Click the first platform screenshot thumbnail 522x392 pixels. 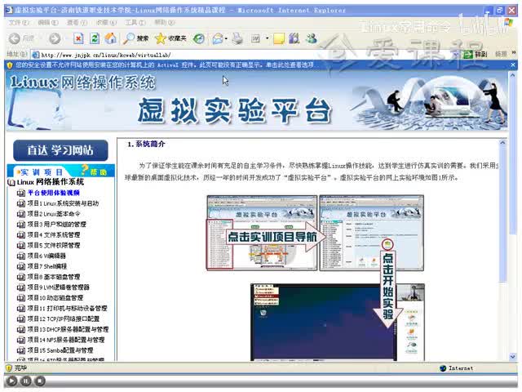click(x=262, y=233)
